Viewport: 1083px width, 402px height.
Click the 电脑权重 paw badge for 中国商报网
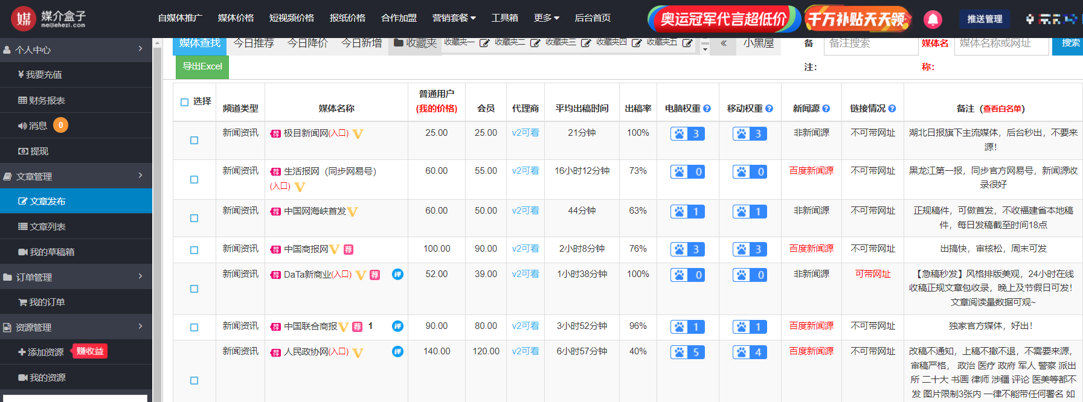pos(687,249)
